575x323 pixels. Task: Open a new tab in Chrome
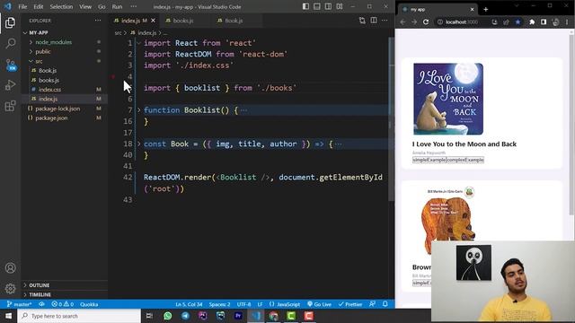click(x=486, y=10)
